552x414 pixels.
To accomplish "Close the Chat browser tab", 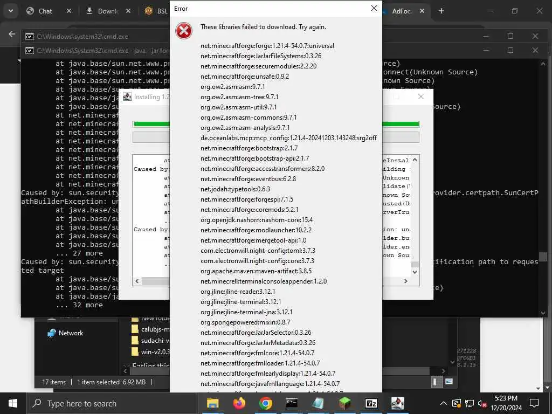I will click(x=69, y=11).
